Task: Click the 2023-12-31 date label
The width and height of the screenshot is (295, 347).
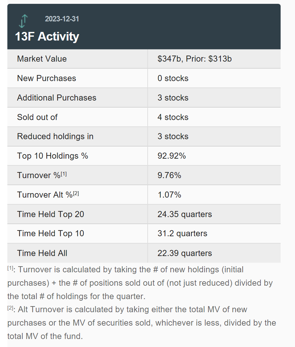Action: pos(62,19)
